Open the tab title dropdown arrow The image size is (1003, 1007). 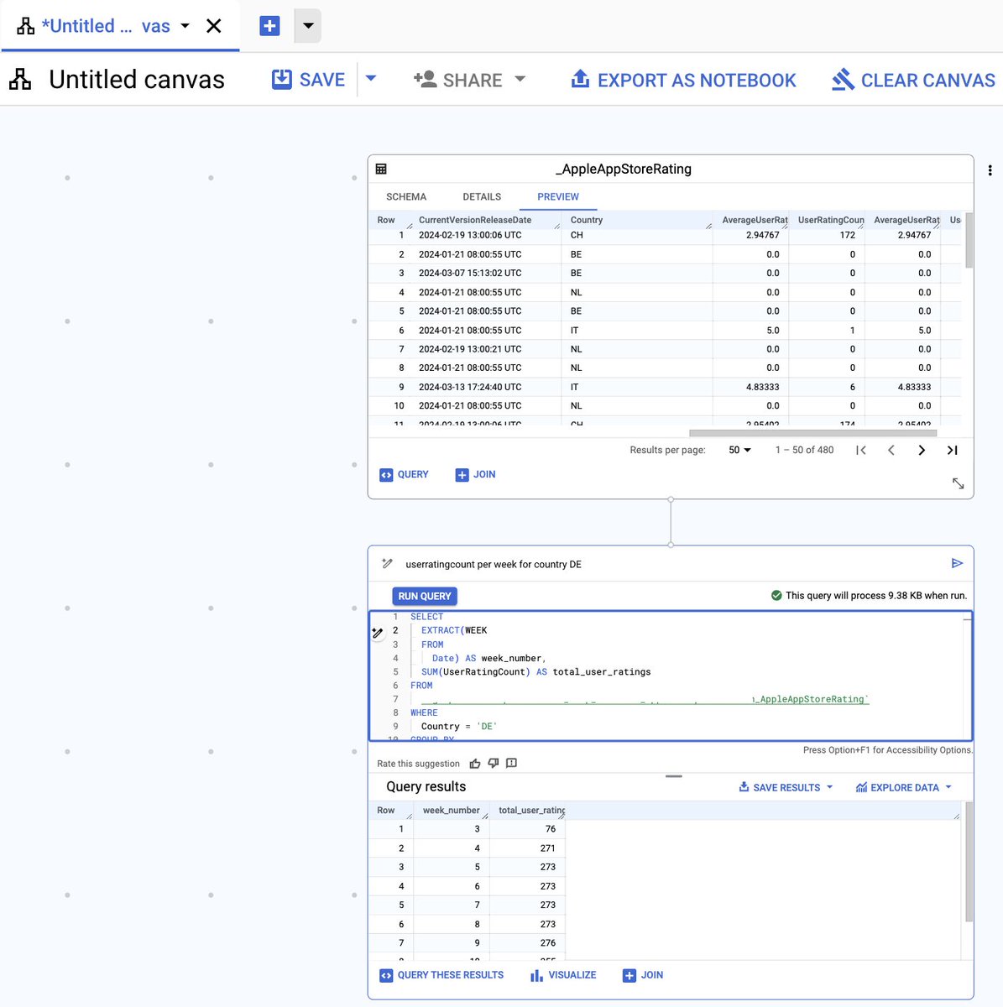tap(185, 26)
